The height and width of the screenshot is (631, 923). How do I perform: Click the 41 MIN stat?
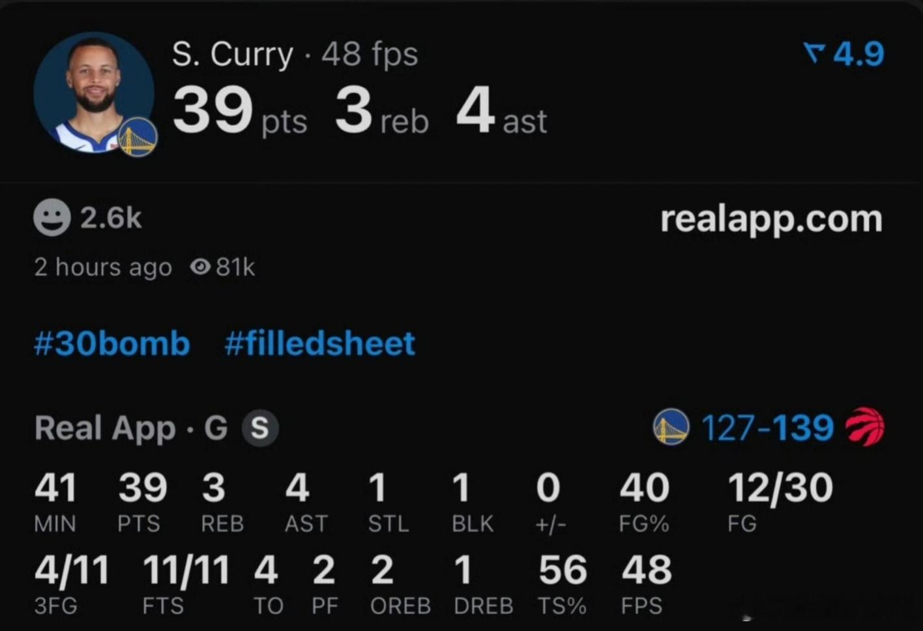click(x=55, y=488)
